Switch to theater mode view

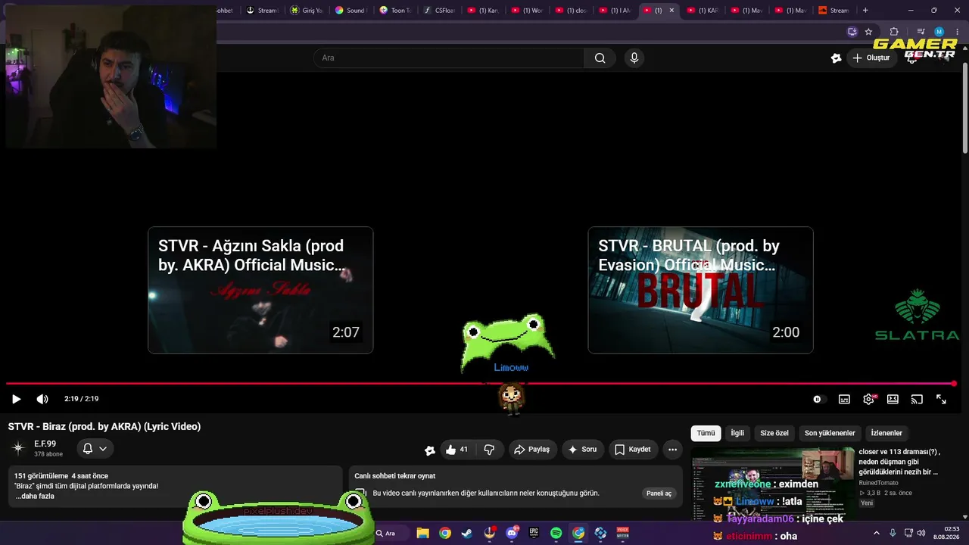[893, 399]
